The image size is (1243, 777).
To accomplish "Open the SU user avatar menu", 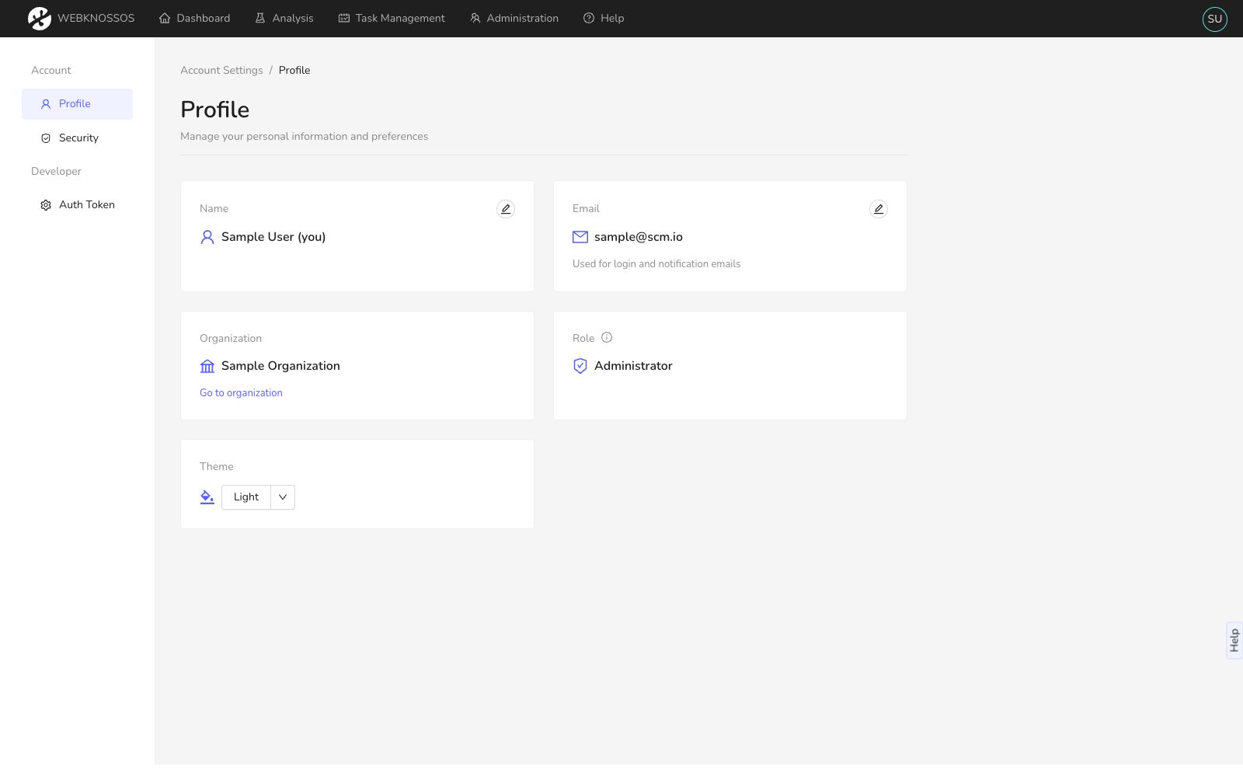I will click(x=1214, y=19).
